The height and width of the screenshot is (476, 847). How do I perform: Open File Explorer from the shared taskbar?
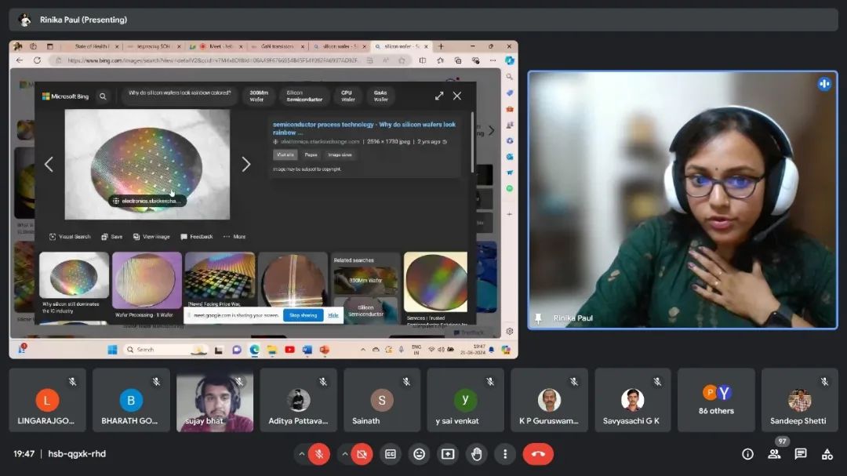click(x=271, y=350)
